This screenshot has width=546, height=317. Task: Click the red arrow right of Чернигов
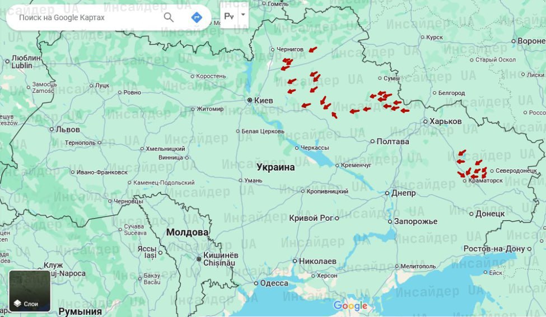pos(312,50)
